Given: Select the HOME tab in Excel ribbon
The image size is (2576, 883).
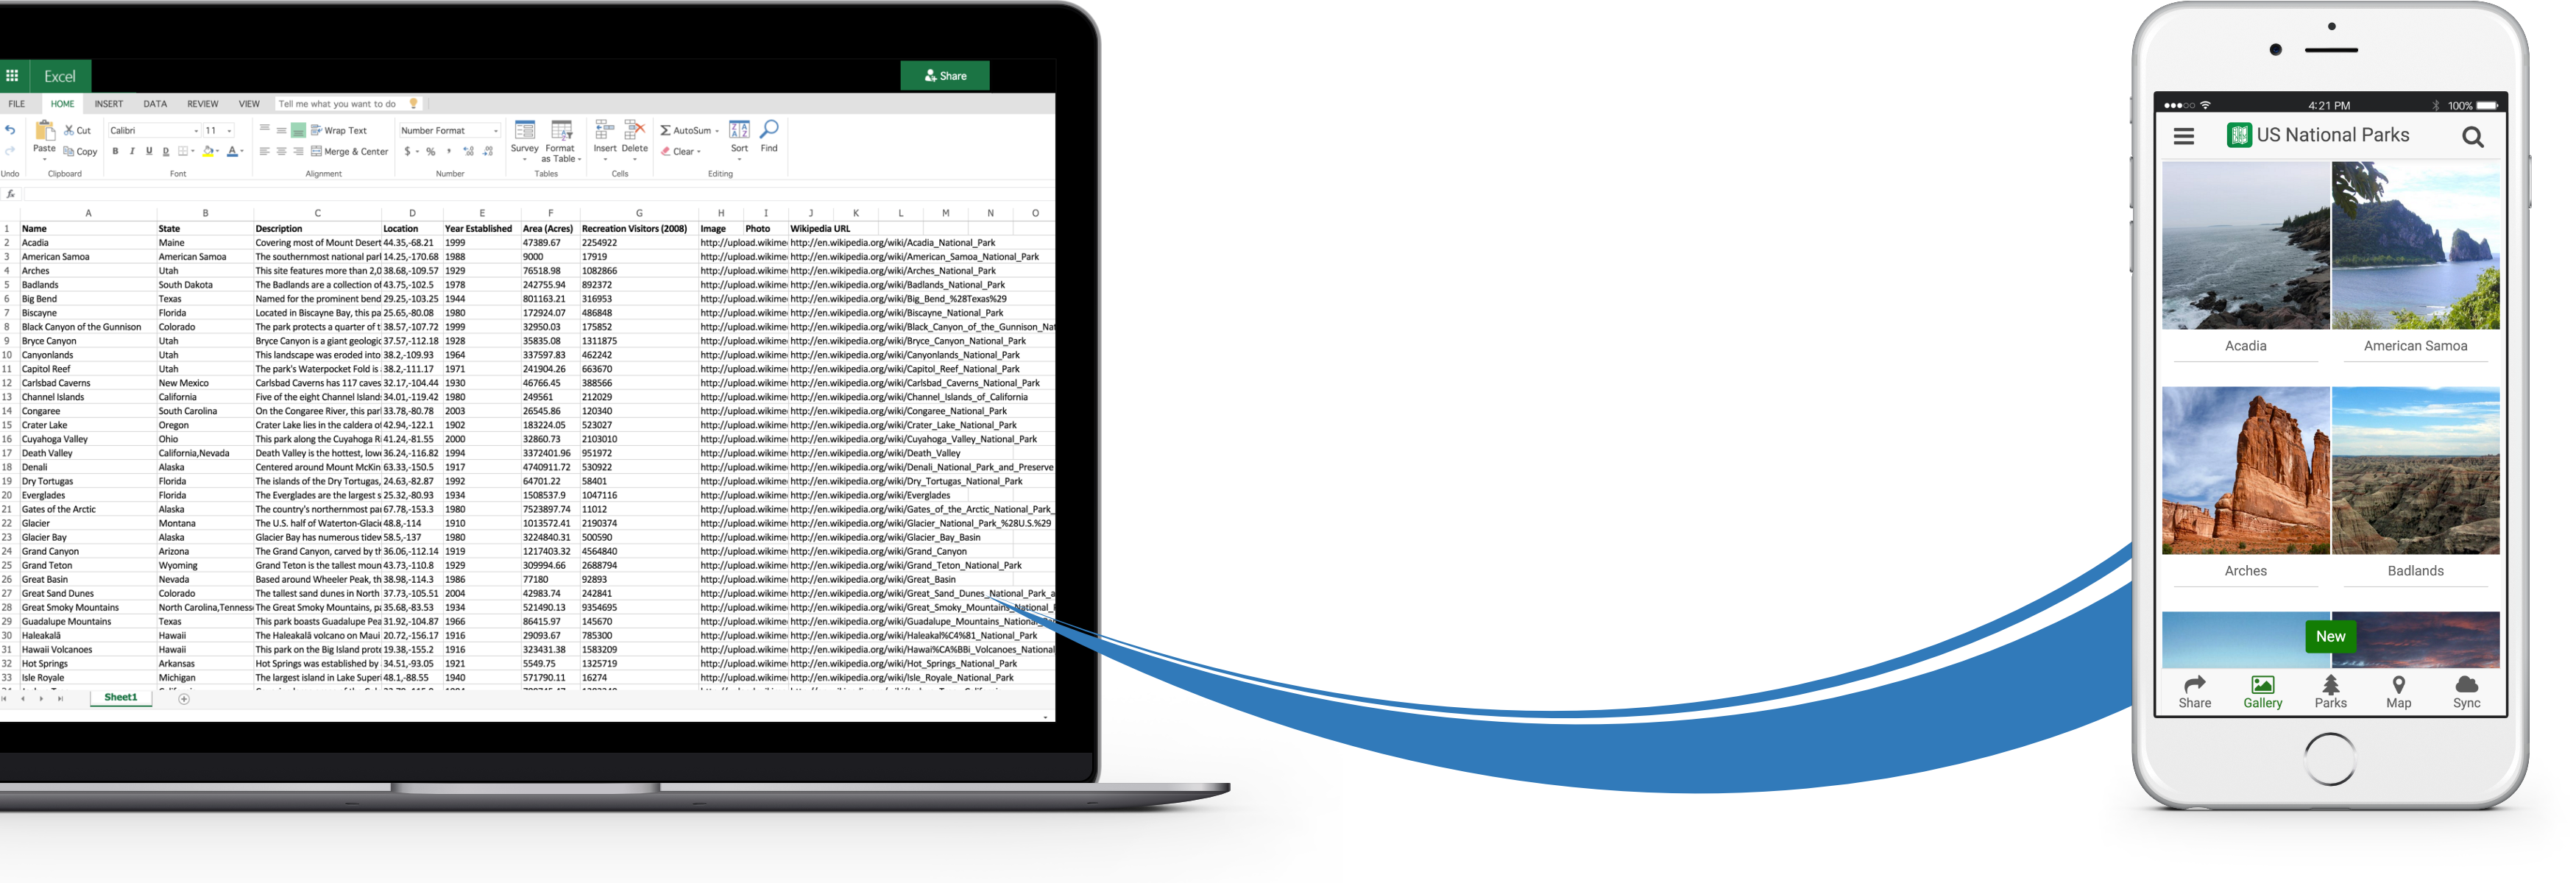Looking at the screenshot, I should 59,104.
